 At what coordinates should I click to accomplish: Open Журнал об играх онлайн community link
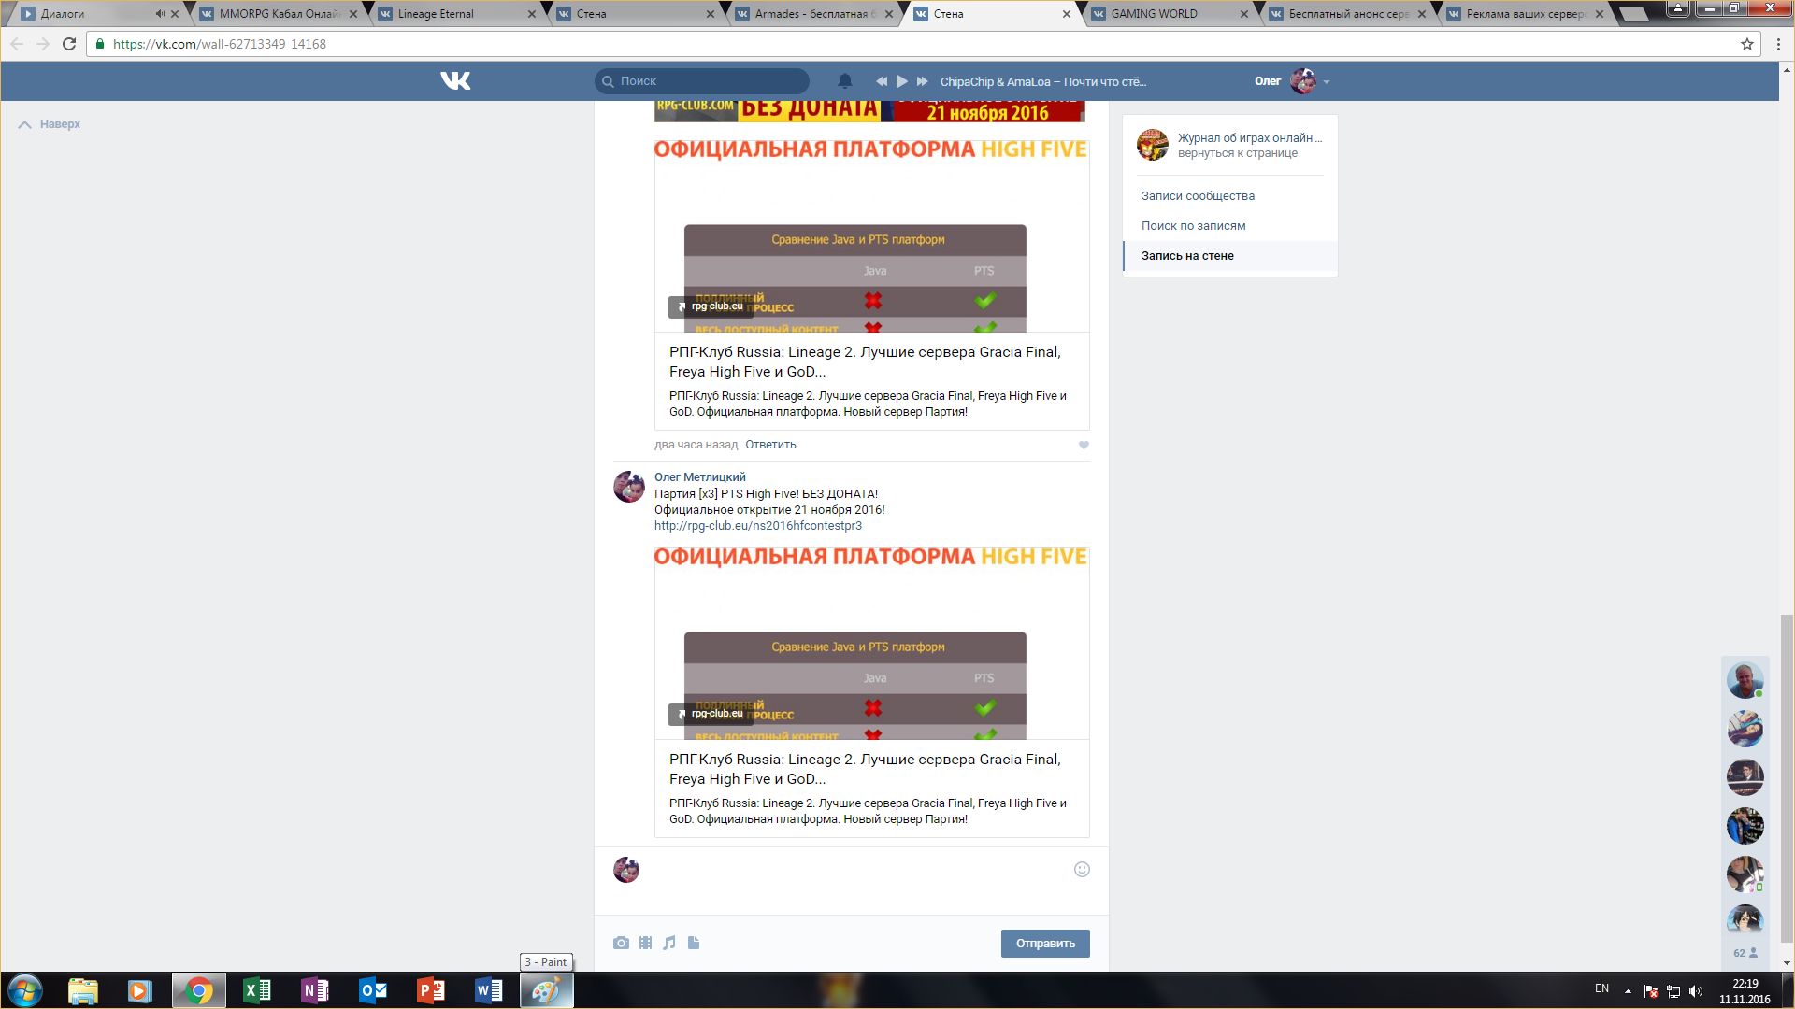click(x=1250, y=137)
